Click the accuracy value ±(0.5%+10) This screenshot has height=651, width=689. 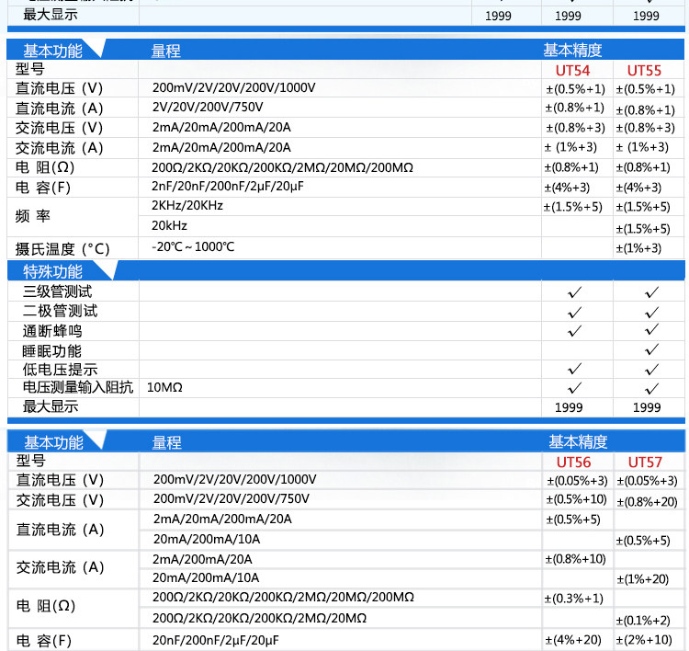pos(576,499)
